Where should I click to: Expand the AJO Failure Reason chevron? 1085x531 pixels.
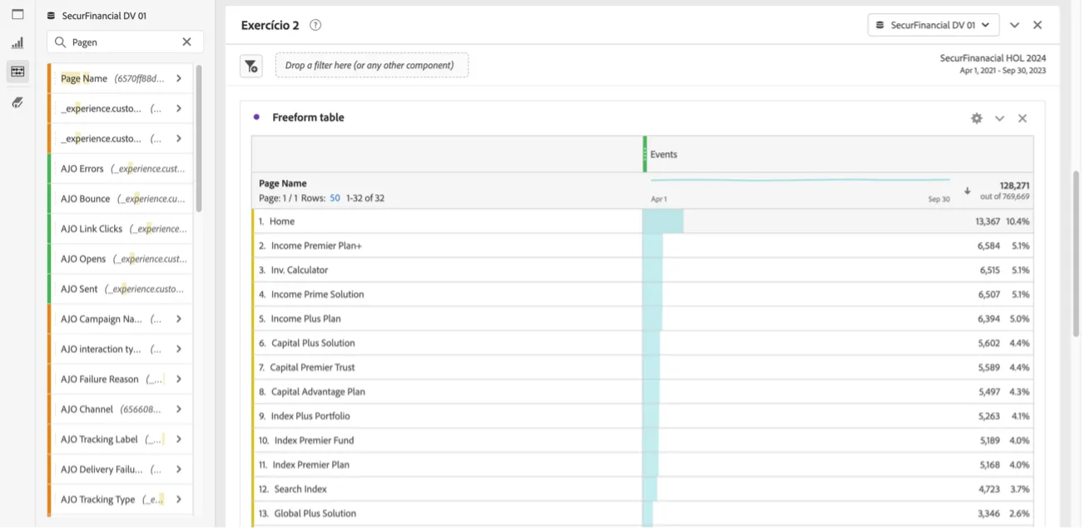point(179,379)
